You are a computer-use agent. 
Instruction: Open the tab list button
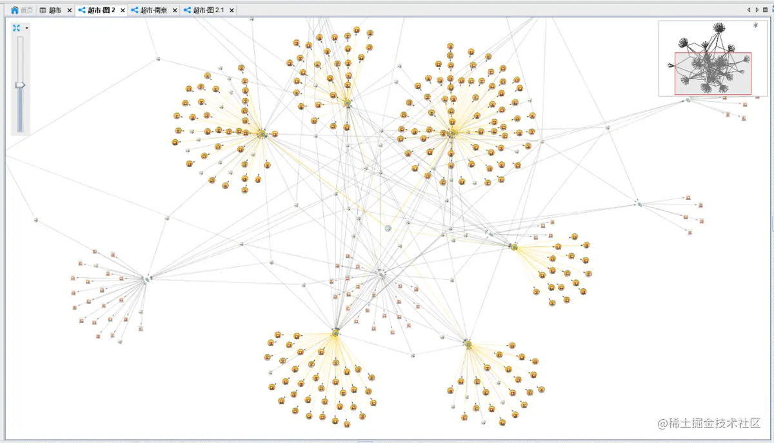point(766,10)
